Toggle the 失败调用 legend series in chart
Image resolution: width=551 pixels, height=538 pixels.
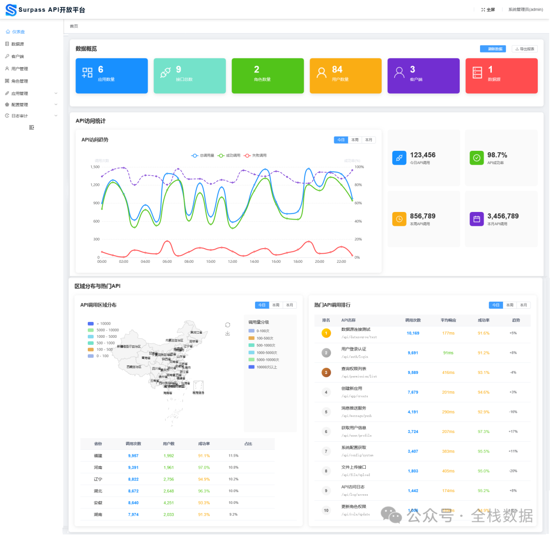[x=255, y=155]
